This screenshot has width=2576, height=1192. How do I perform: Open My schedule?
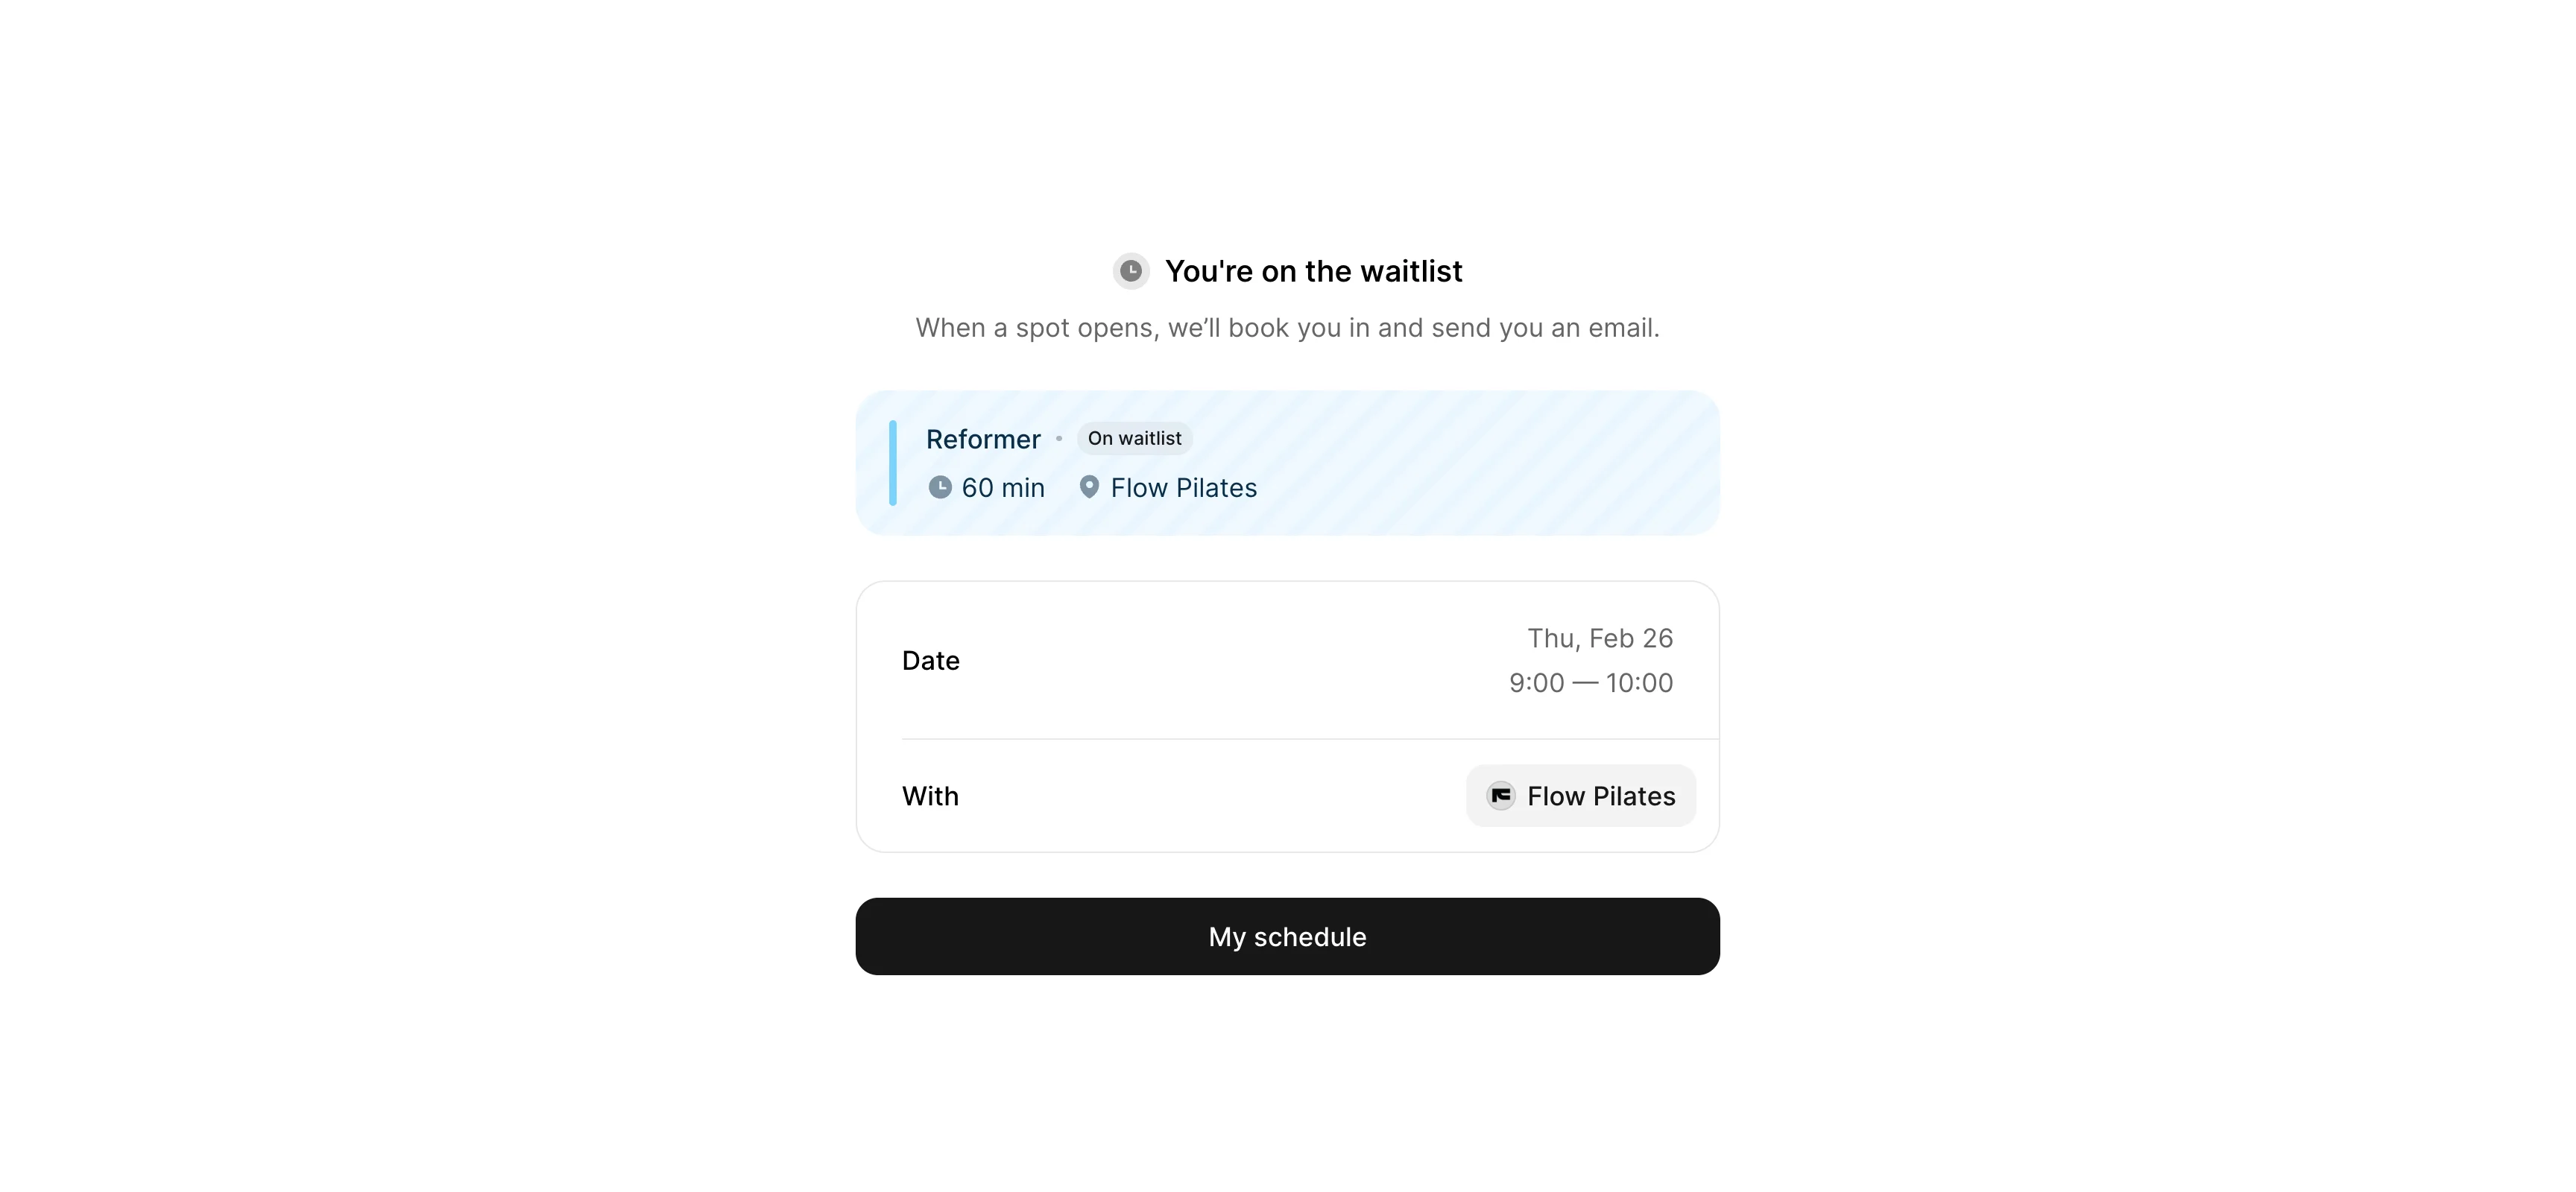click(x=1287, y=936)
